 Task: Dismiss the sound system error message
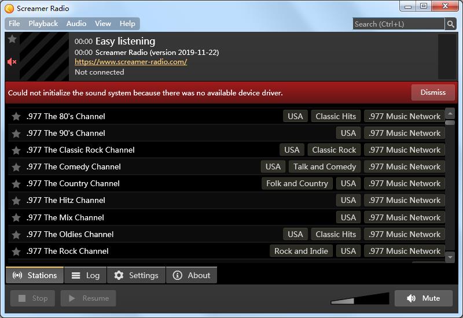click(432, 93)
